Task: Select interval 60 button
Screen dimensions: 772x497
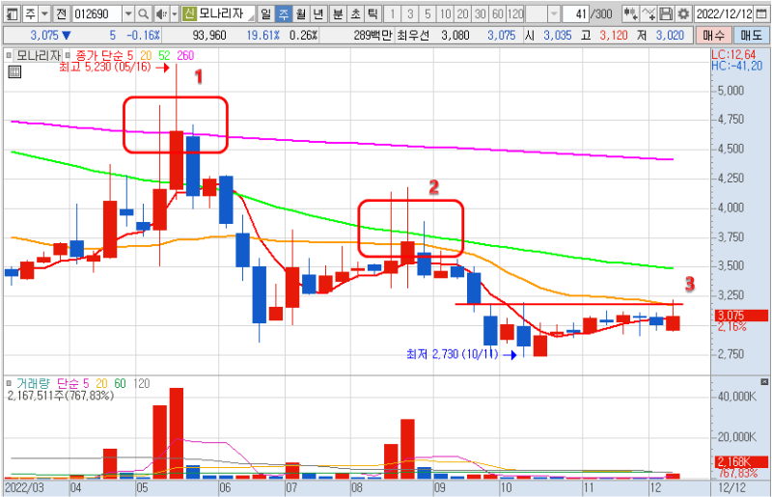Action: click(x=498, y=14)
